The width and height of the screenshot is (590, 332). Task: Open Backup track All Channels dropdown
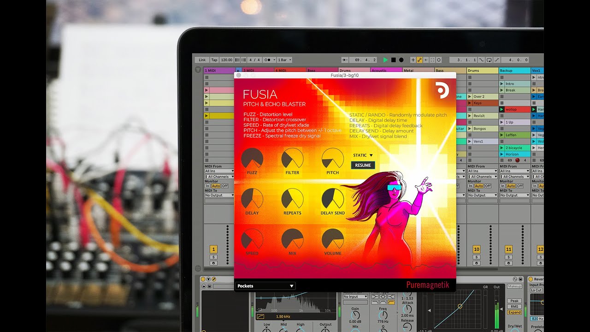[x=515, y=177]
